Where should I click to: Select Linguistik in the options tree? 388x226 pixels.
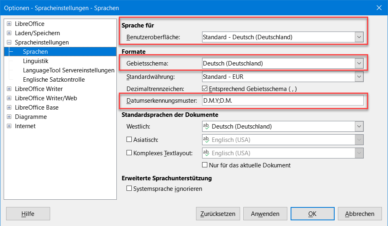point(36,61)
